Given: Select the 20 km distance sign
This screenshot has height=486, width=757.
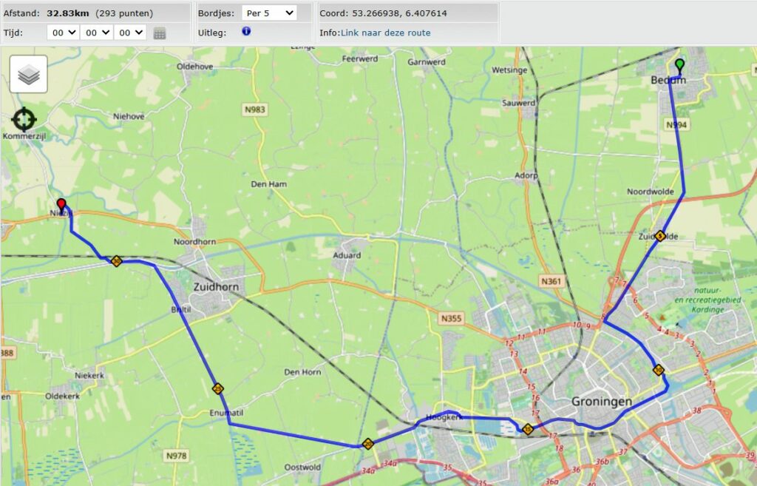Looking at the screenshot, I should point(368,444).
